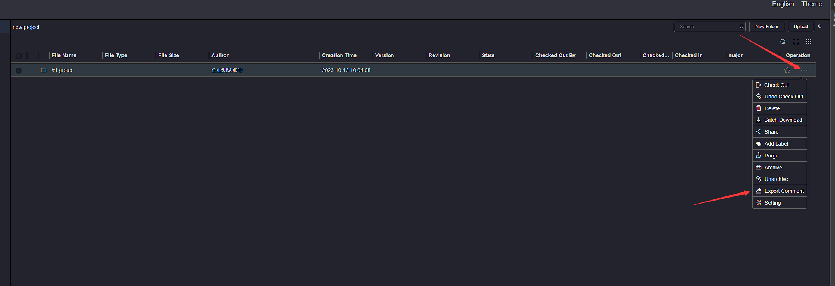Open the Theme option in top bar
Image resolution: width=835 pixels, height=286 pixels.
pyautogui.click(x=812, y=4)
